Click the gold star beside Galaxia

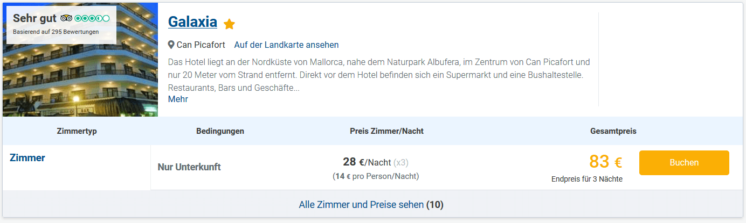point(229,24)
